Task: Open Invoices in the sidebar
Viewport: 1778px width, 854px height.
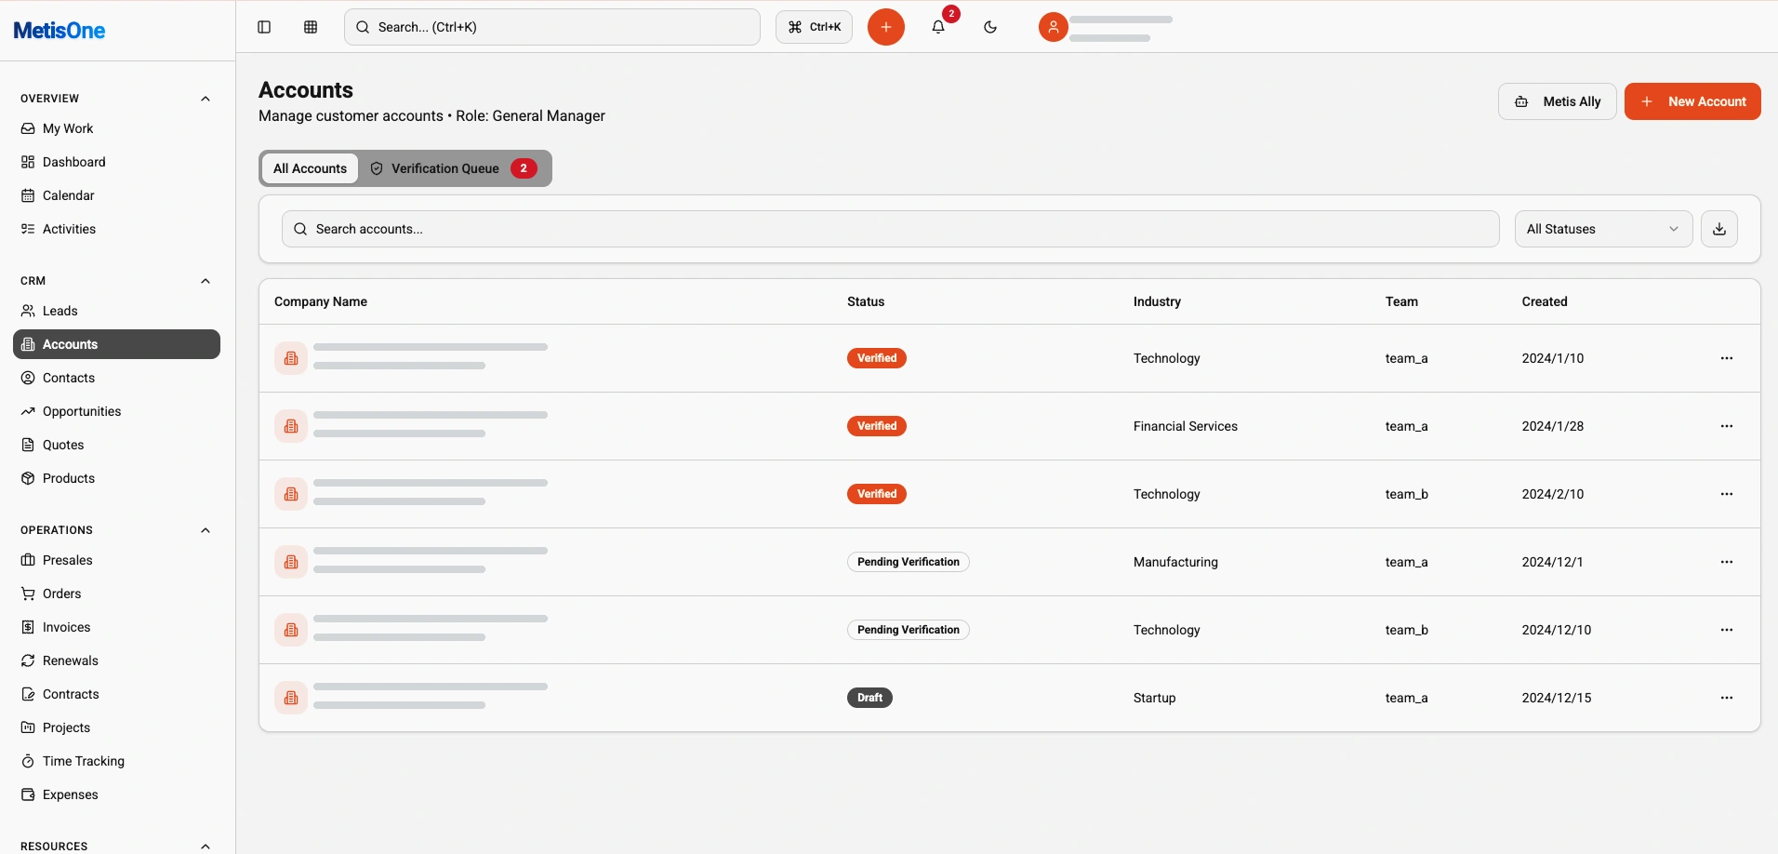Action: pos(116,627)
